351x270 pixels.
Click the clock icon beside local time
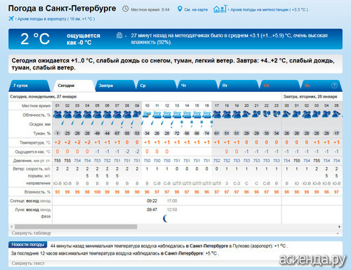pyautogui.click(x=126, y=9)
